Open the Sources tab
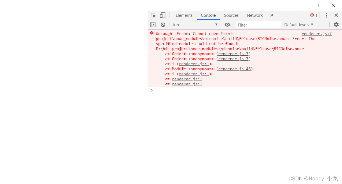Image resolution: width=342 pixels, height=184 pixels. tap(231, 15)
